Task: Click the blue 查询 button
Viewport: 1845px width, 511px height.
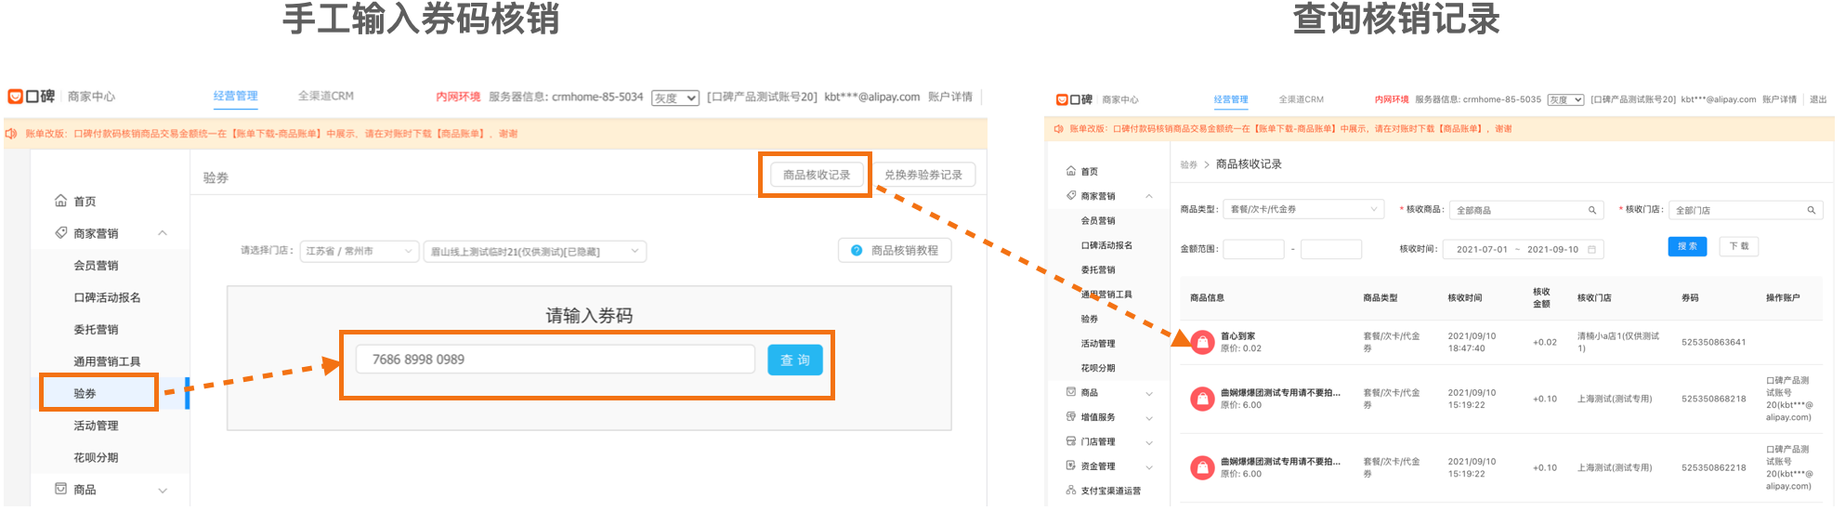Action: pos(795,360)
